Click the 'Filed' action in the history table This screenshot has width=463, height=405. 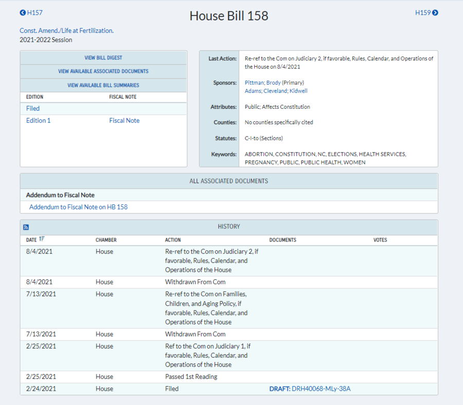coord(172,389)
